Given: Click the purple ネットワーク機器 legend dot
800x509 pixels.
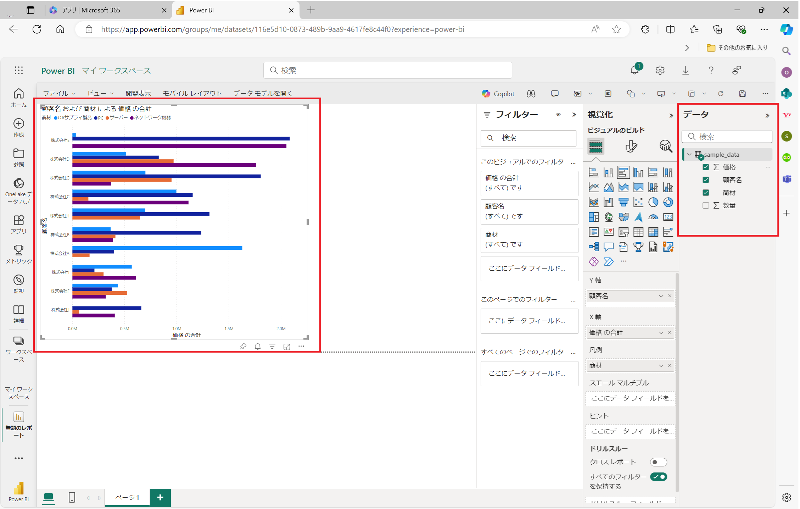Looking at the screenshot, I should (x=132, y=118).
